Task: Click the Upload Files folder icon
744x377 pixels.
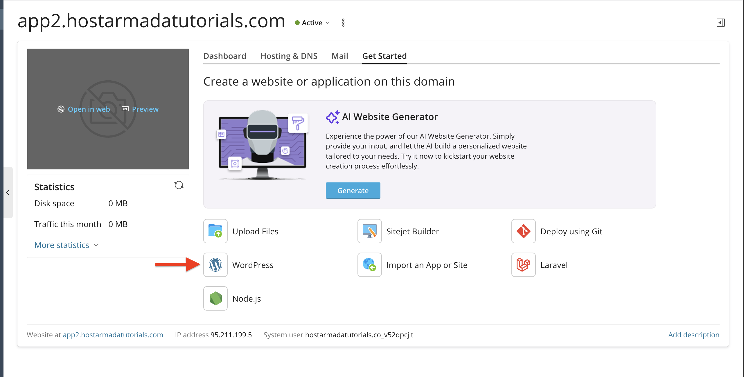Action: point(215,231)
